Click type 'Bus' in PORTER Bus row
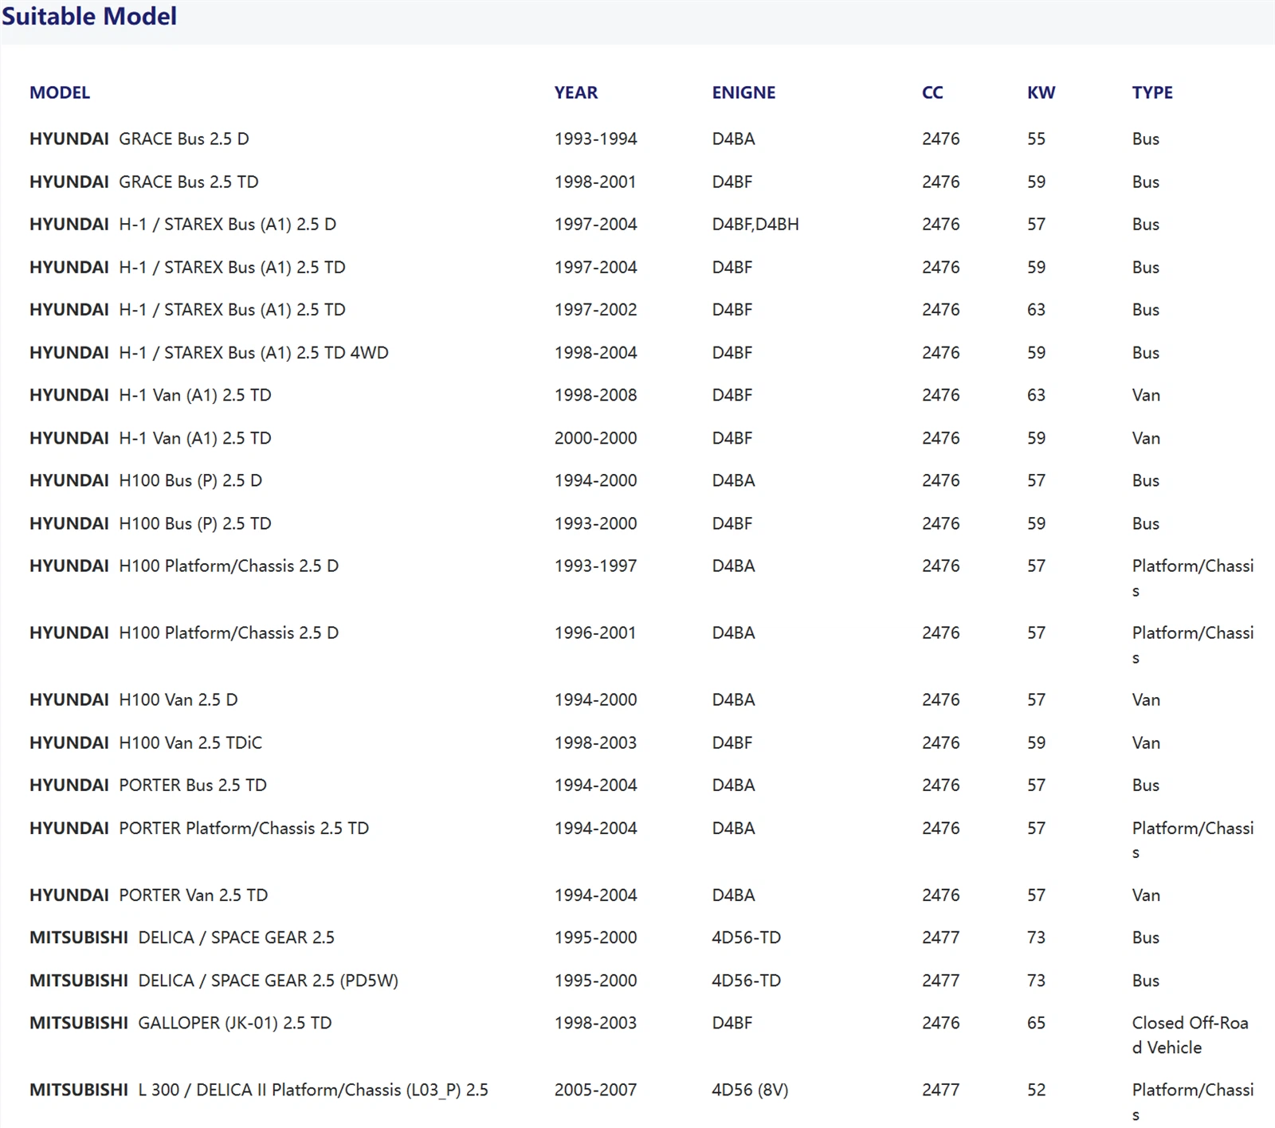This screenshot has height=1128, width=1275. pyautogui.click(x=1145, y=785)
